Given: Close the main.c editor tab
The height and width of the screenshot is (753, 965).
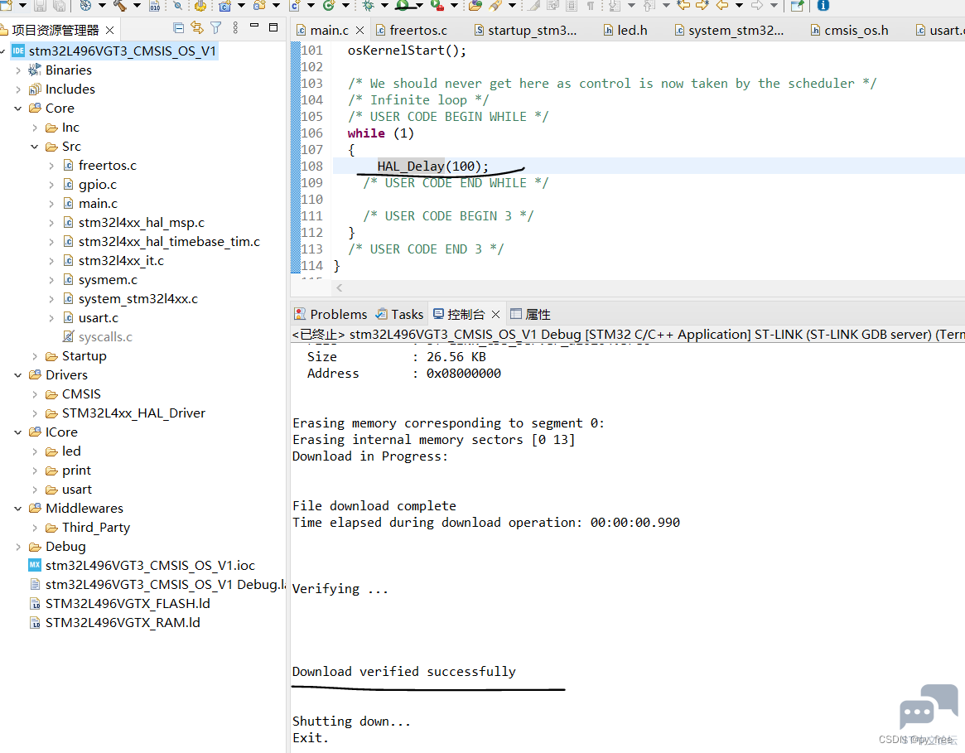Looking at the screenshot, I should coord(359,31).
